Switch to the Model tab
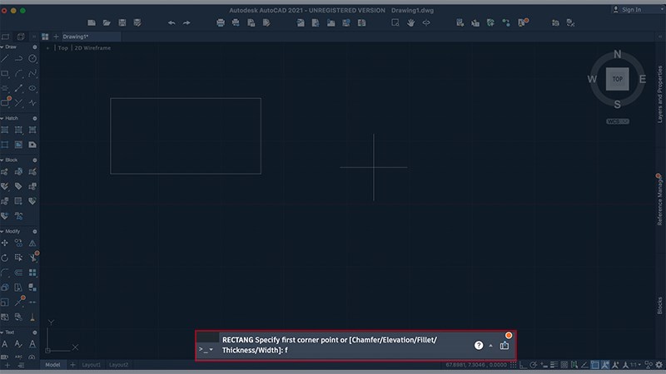 [x=52, y=365]
